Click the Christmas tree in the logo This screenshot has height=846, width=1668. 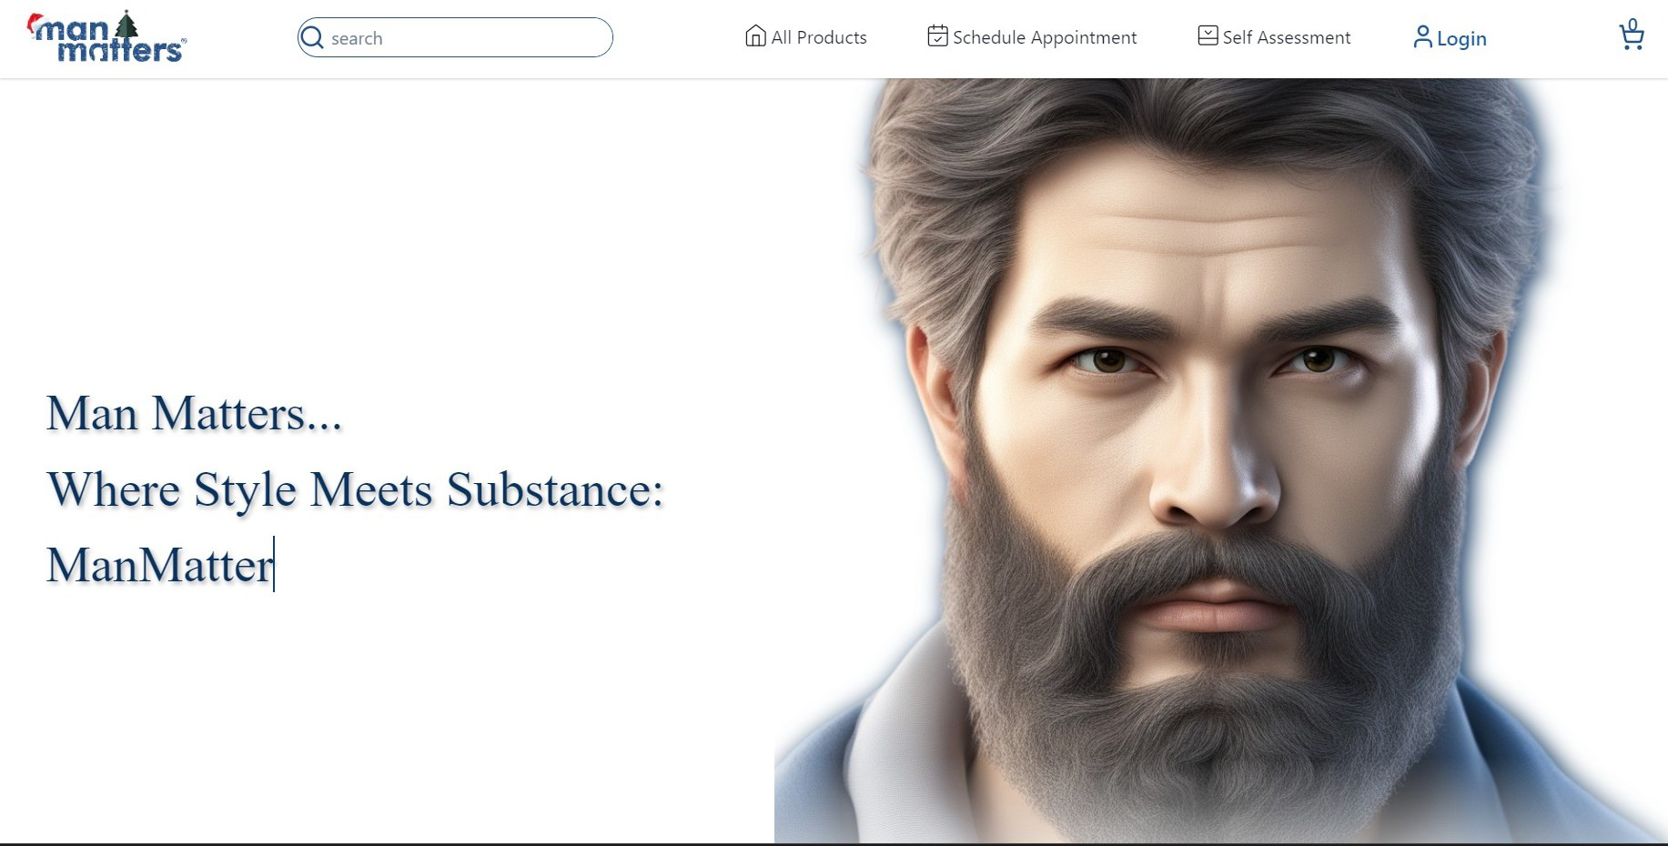126,25
